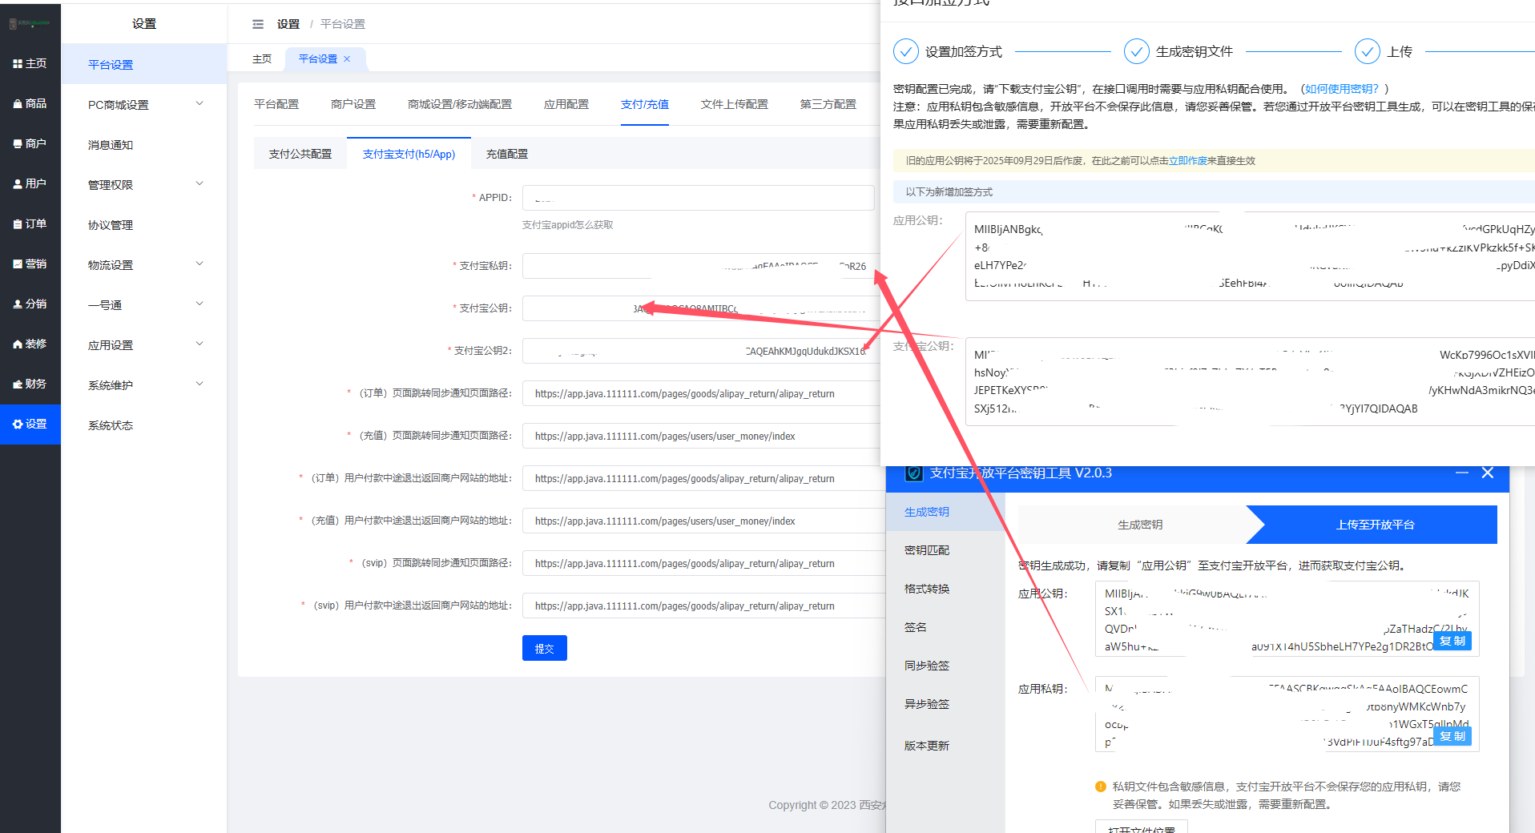
Task: Select 设置 in the dark sidebar
Action: tap(30, 424)
